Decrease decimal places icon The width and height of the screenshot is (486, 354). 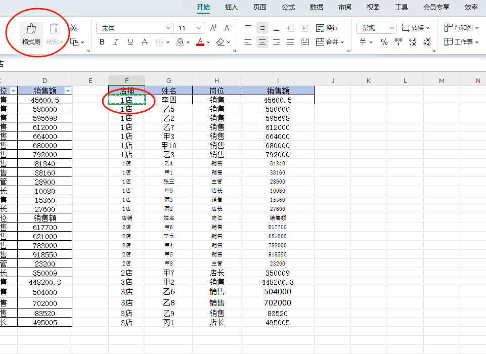tap(427, 42)
